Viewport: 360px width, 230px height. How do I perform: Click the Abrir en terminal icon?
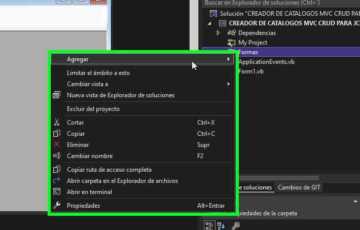pyautogui.click(x=57, y=192)
